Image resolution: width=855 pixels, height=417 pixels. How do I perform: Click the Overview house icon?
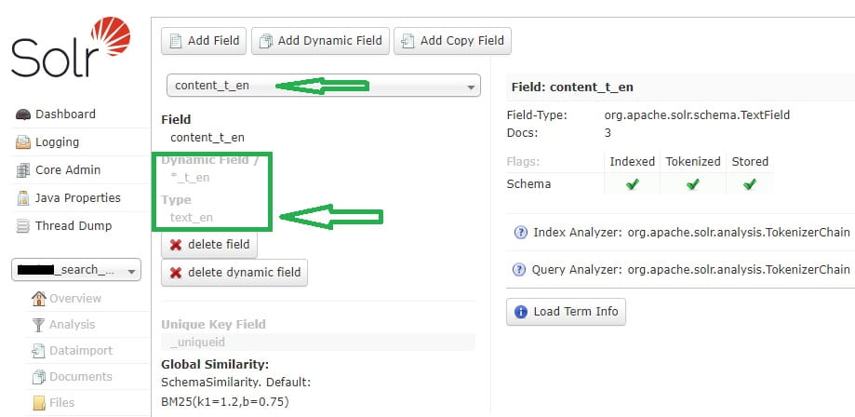coord(39,299)
